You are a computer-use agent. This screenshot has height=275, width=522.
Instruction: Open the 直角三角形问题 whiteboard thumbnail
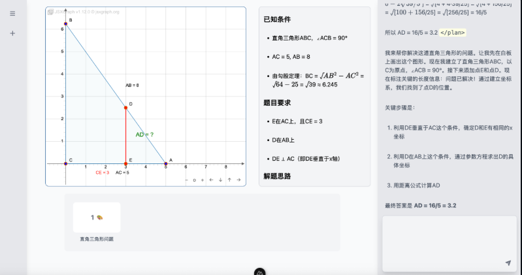click(97, 218)
